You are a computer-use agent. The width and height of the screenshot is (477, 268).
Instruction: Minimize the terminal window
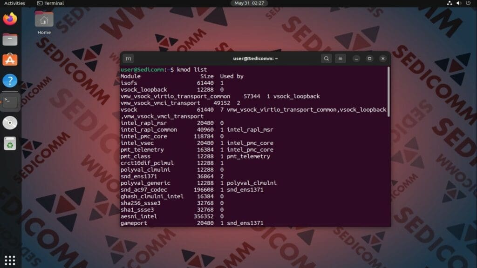pyautogui.click(x=356, y=59)
